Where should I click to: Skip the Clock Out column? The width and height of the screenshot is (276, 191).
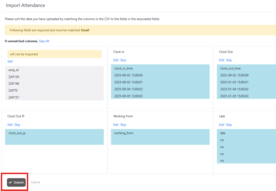[x=229, y=60]
